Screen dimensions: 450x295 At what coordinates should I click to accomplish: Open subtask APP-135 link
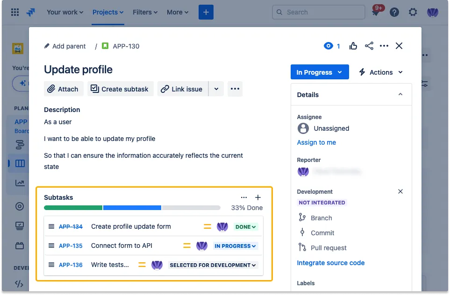(x=71, y=246)
